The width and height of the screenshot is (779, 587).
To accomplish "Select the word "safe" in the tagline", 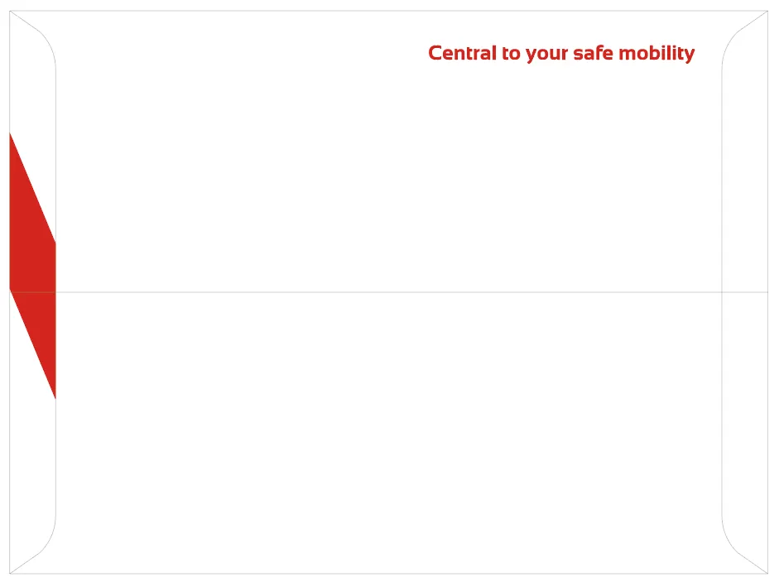I will 592,53.
